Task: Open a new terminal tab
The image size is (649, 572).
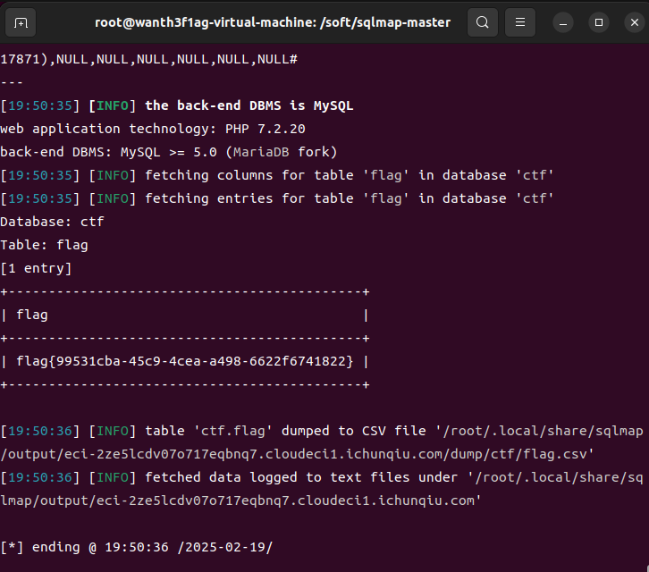Action: coord(21,22)
